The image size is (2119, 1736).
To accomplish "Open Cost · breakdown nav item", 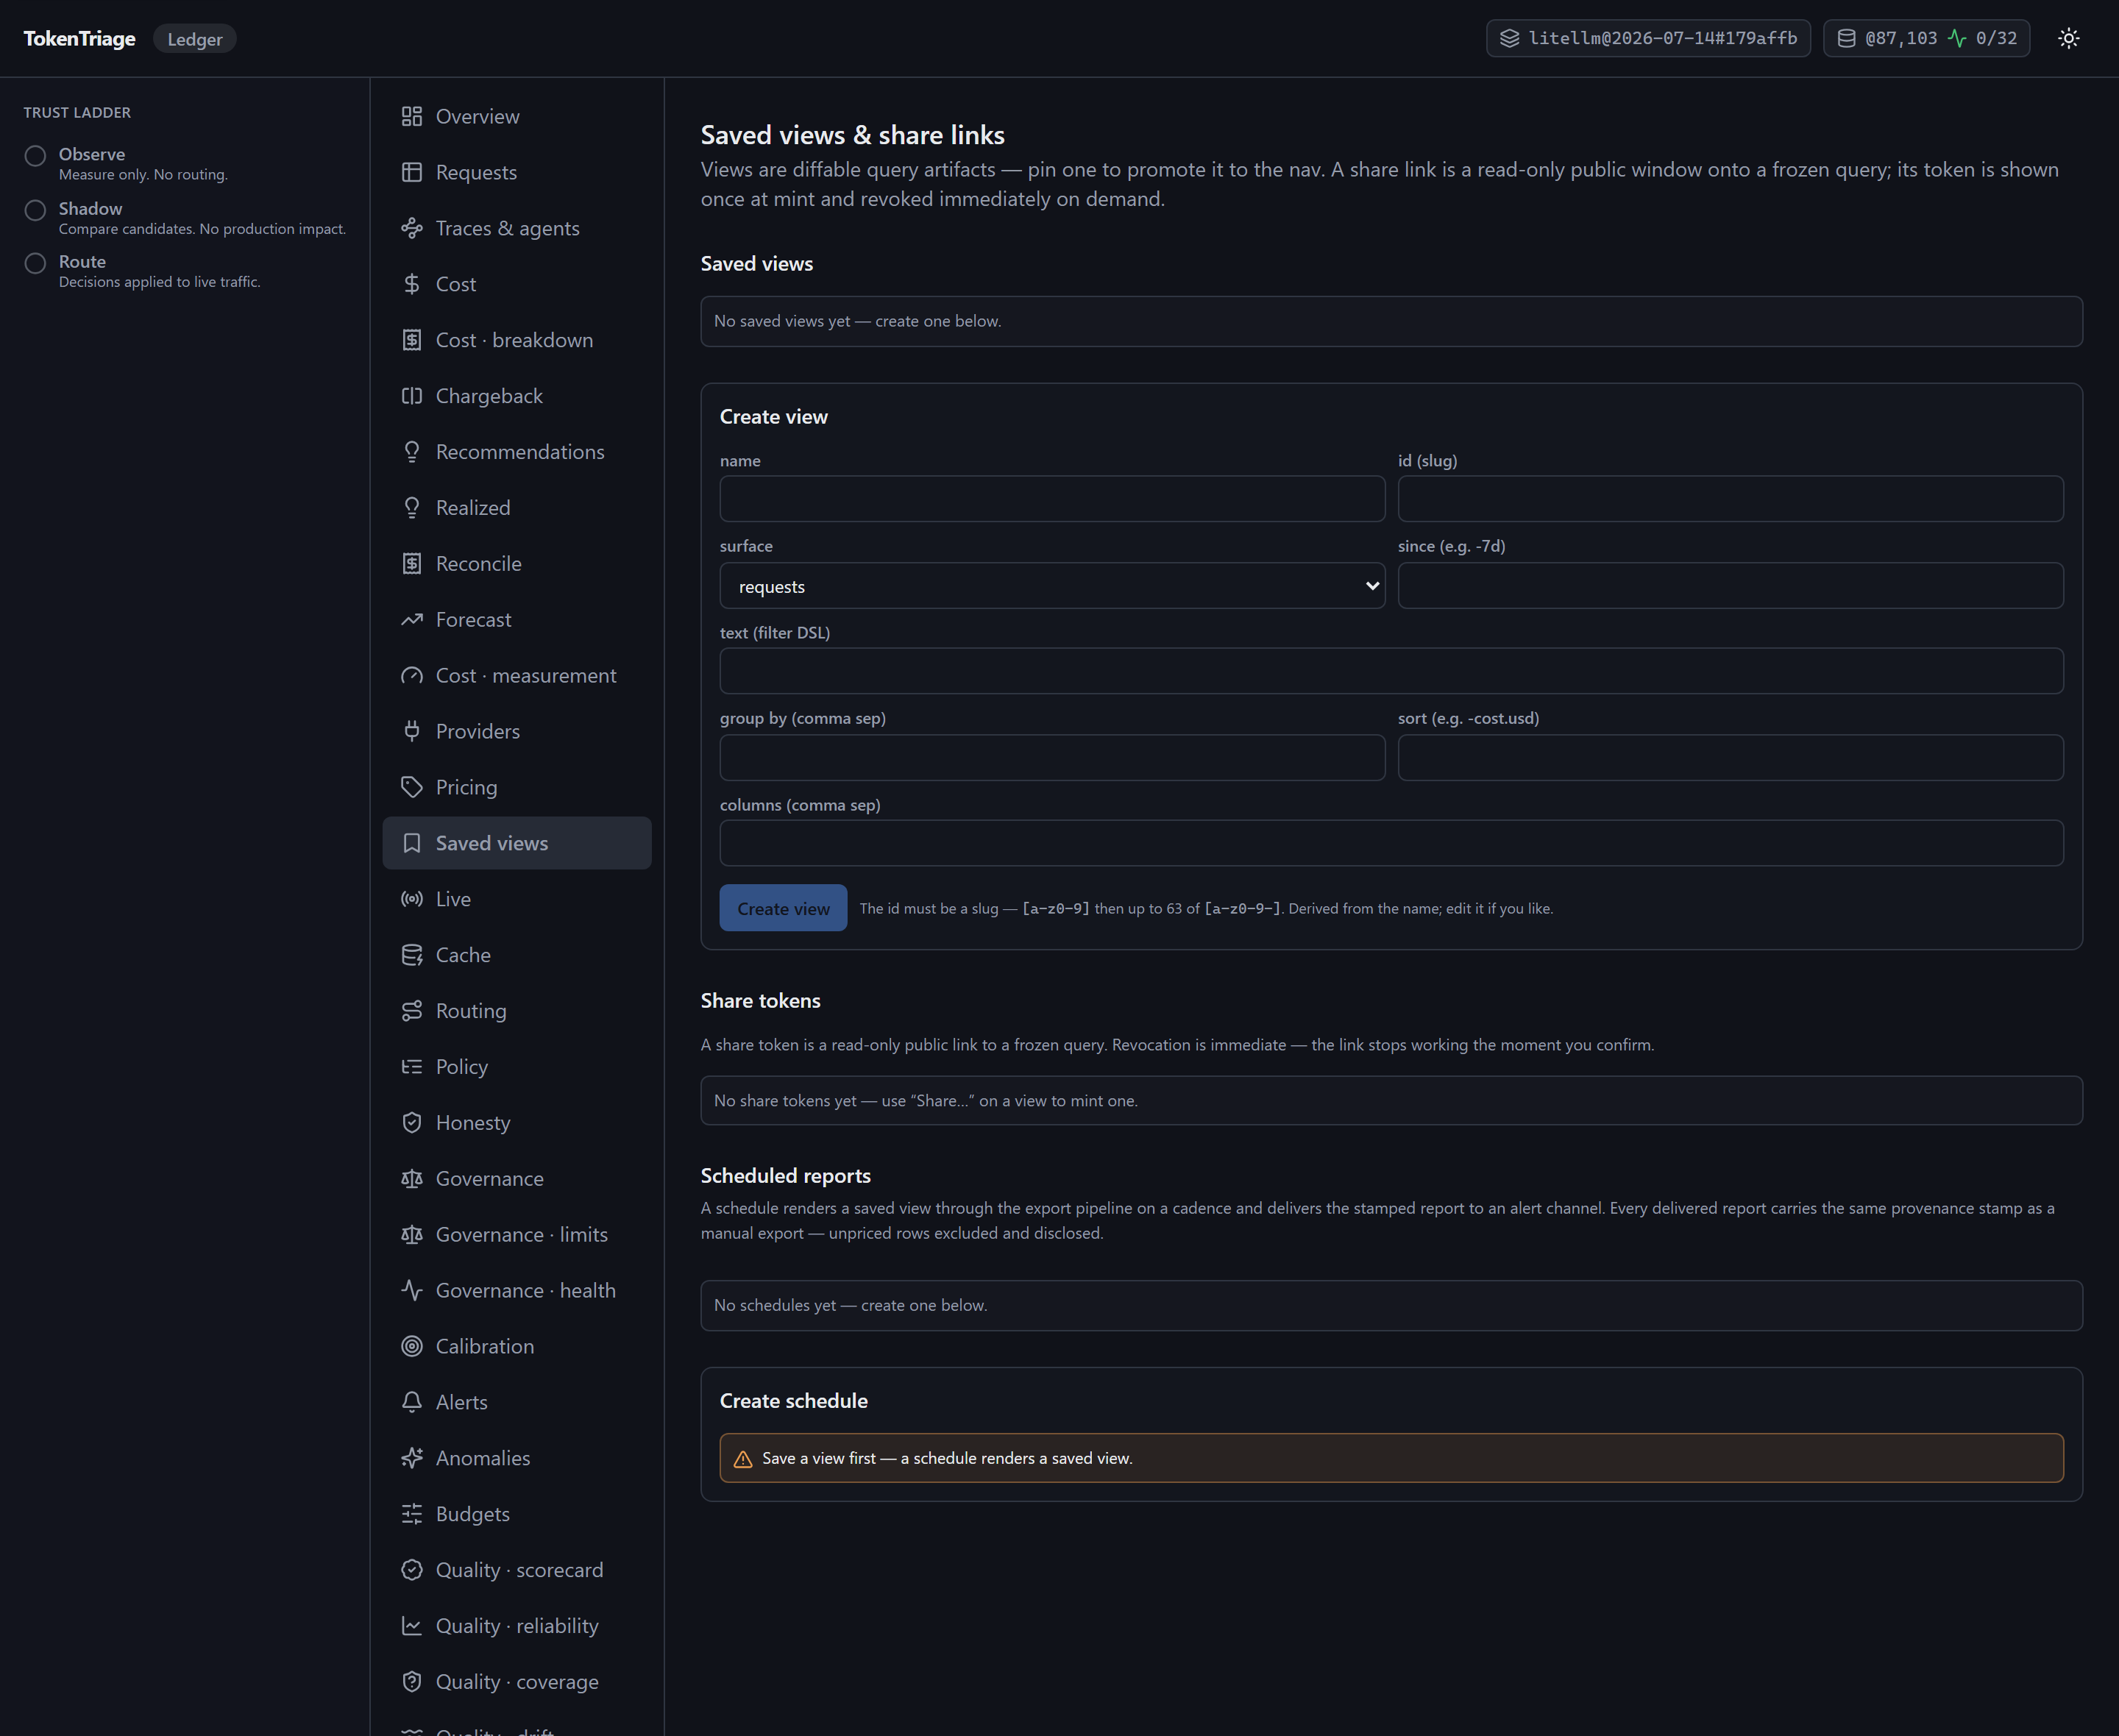I will click(517, 340).
